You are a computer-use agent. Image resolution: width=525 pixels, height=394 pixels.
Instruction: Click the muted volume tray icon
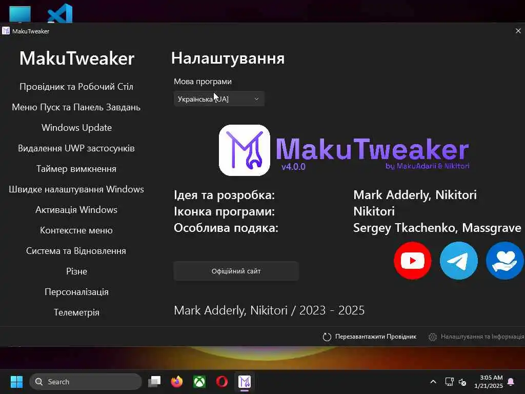coord(462,382)
